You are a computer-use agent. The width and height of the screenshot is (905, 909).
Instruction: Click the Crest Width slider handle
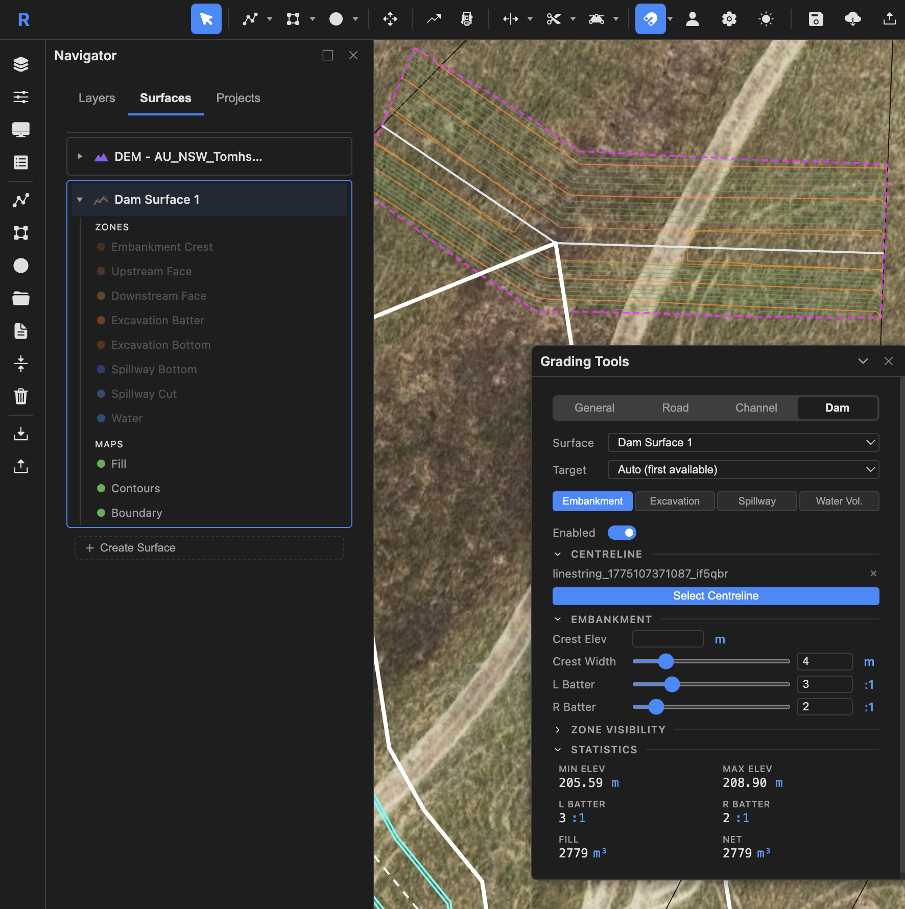click(x=665, y=661)
